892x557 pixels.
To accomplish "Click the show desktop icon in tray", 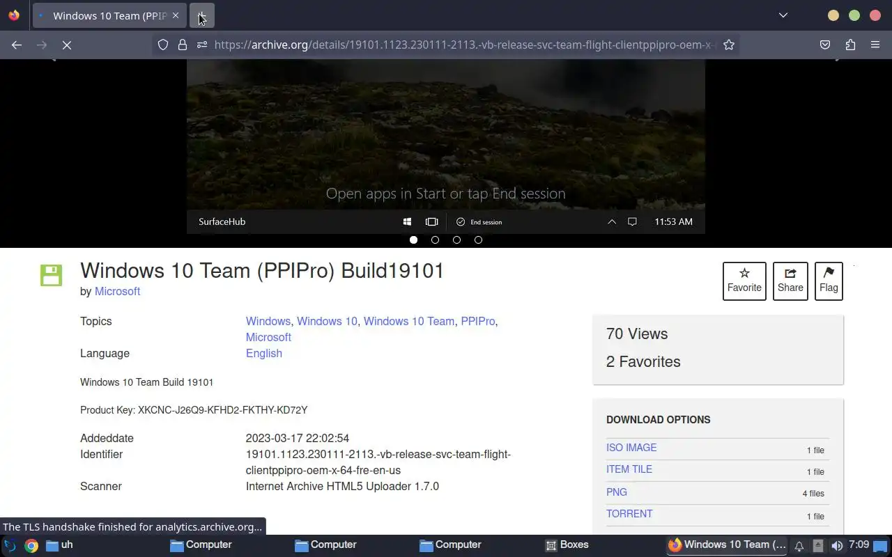I will [881, 546].
